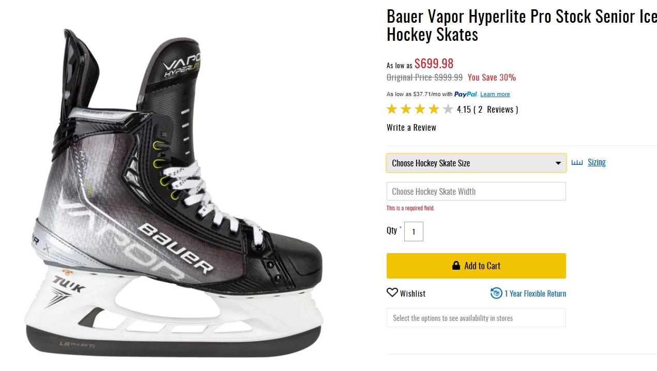Click Write a Review
This screenshot has width=657, height=371.
point(411,128)
